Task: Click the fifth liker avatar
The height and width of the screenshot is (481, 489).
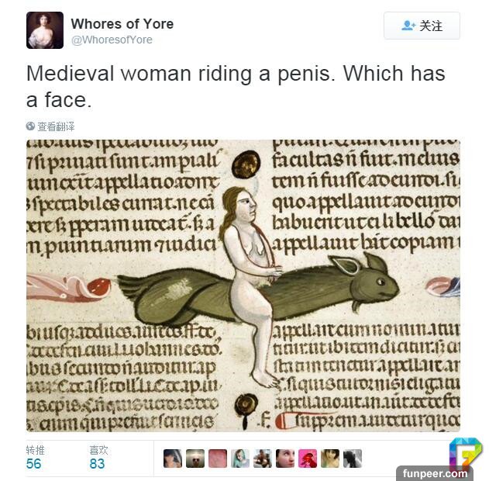Action: 263,459
